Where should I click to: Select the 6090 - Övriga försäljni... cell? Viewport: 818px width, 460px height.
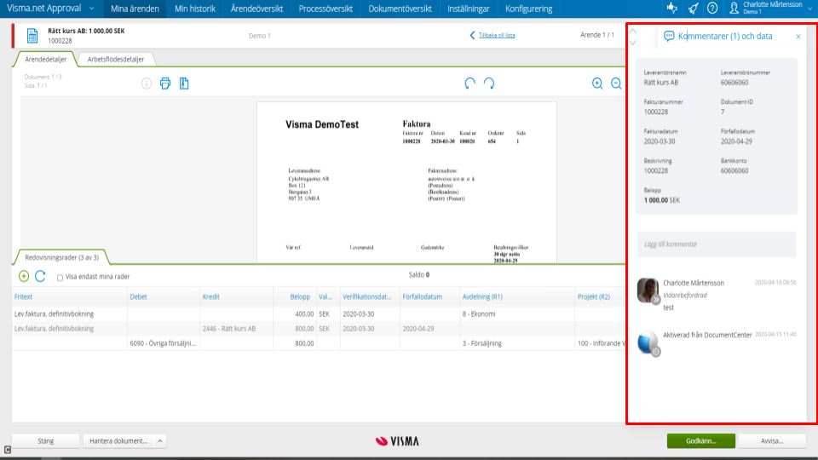point(164,343)
